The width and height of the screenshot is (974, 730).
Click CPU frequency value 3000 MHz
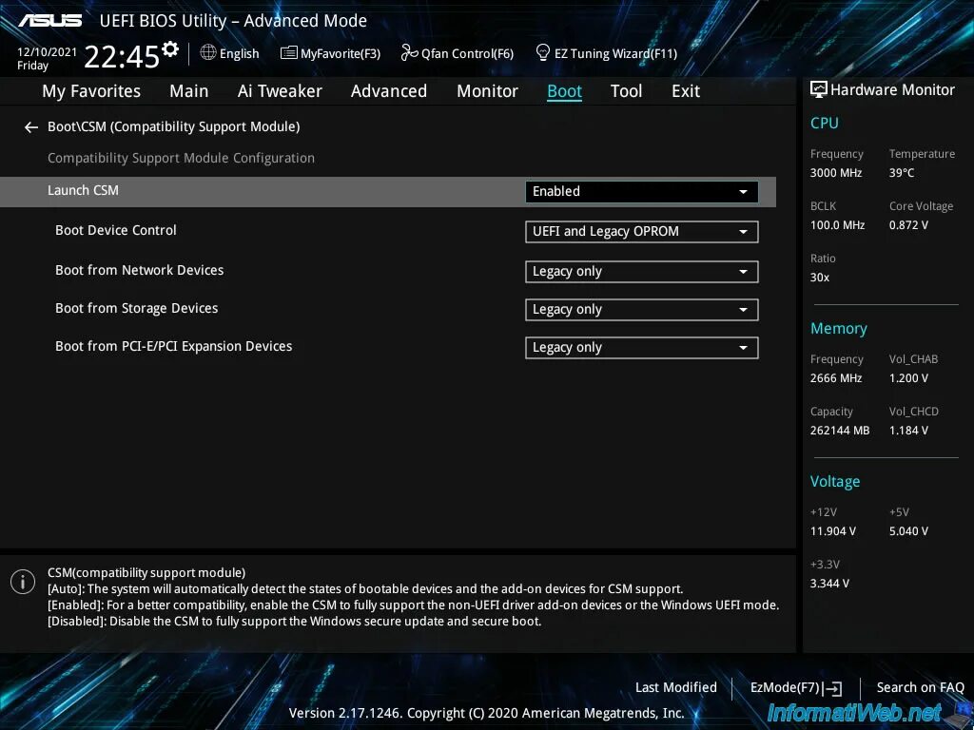(836, 173)
